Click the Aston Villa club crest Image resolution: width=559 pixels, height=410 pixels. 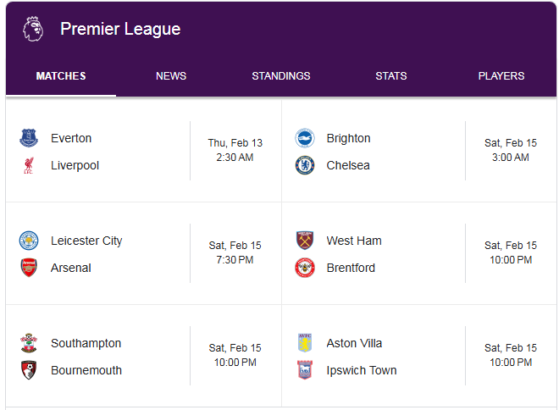click(x=305, y=343)
